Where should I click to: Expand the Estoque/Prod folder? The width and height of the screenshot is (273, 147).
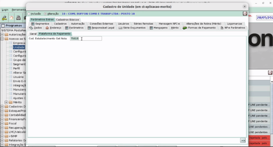click(2, 111)
